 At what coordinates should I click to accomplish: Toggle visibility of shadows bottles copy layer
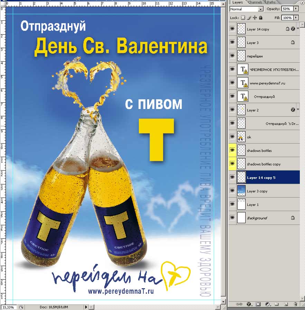pyautogui.click(x=232, y=164)
